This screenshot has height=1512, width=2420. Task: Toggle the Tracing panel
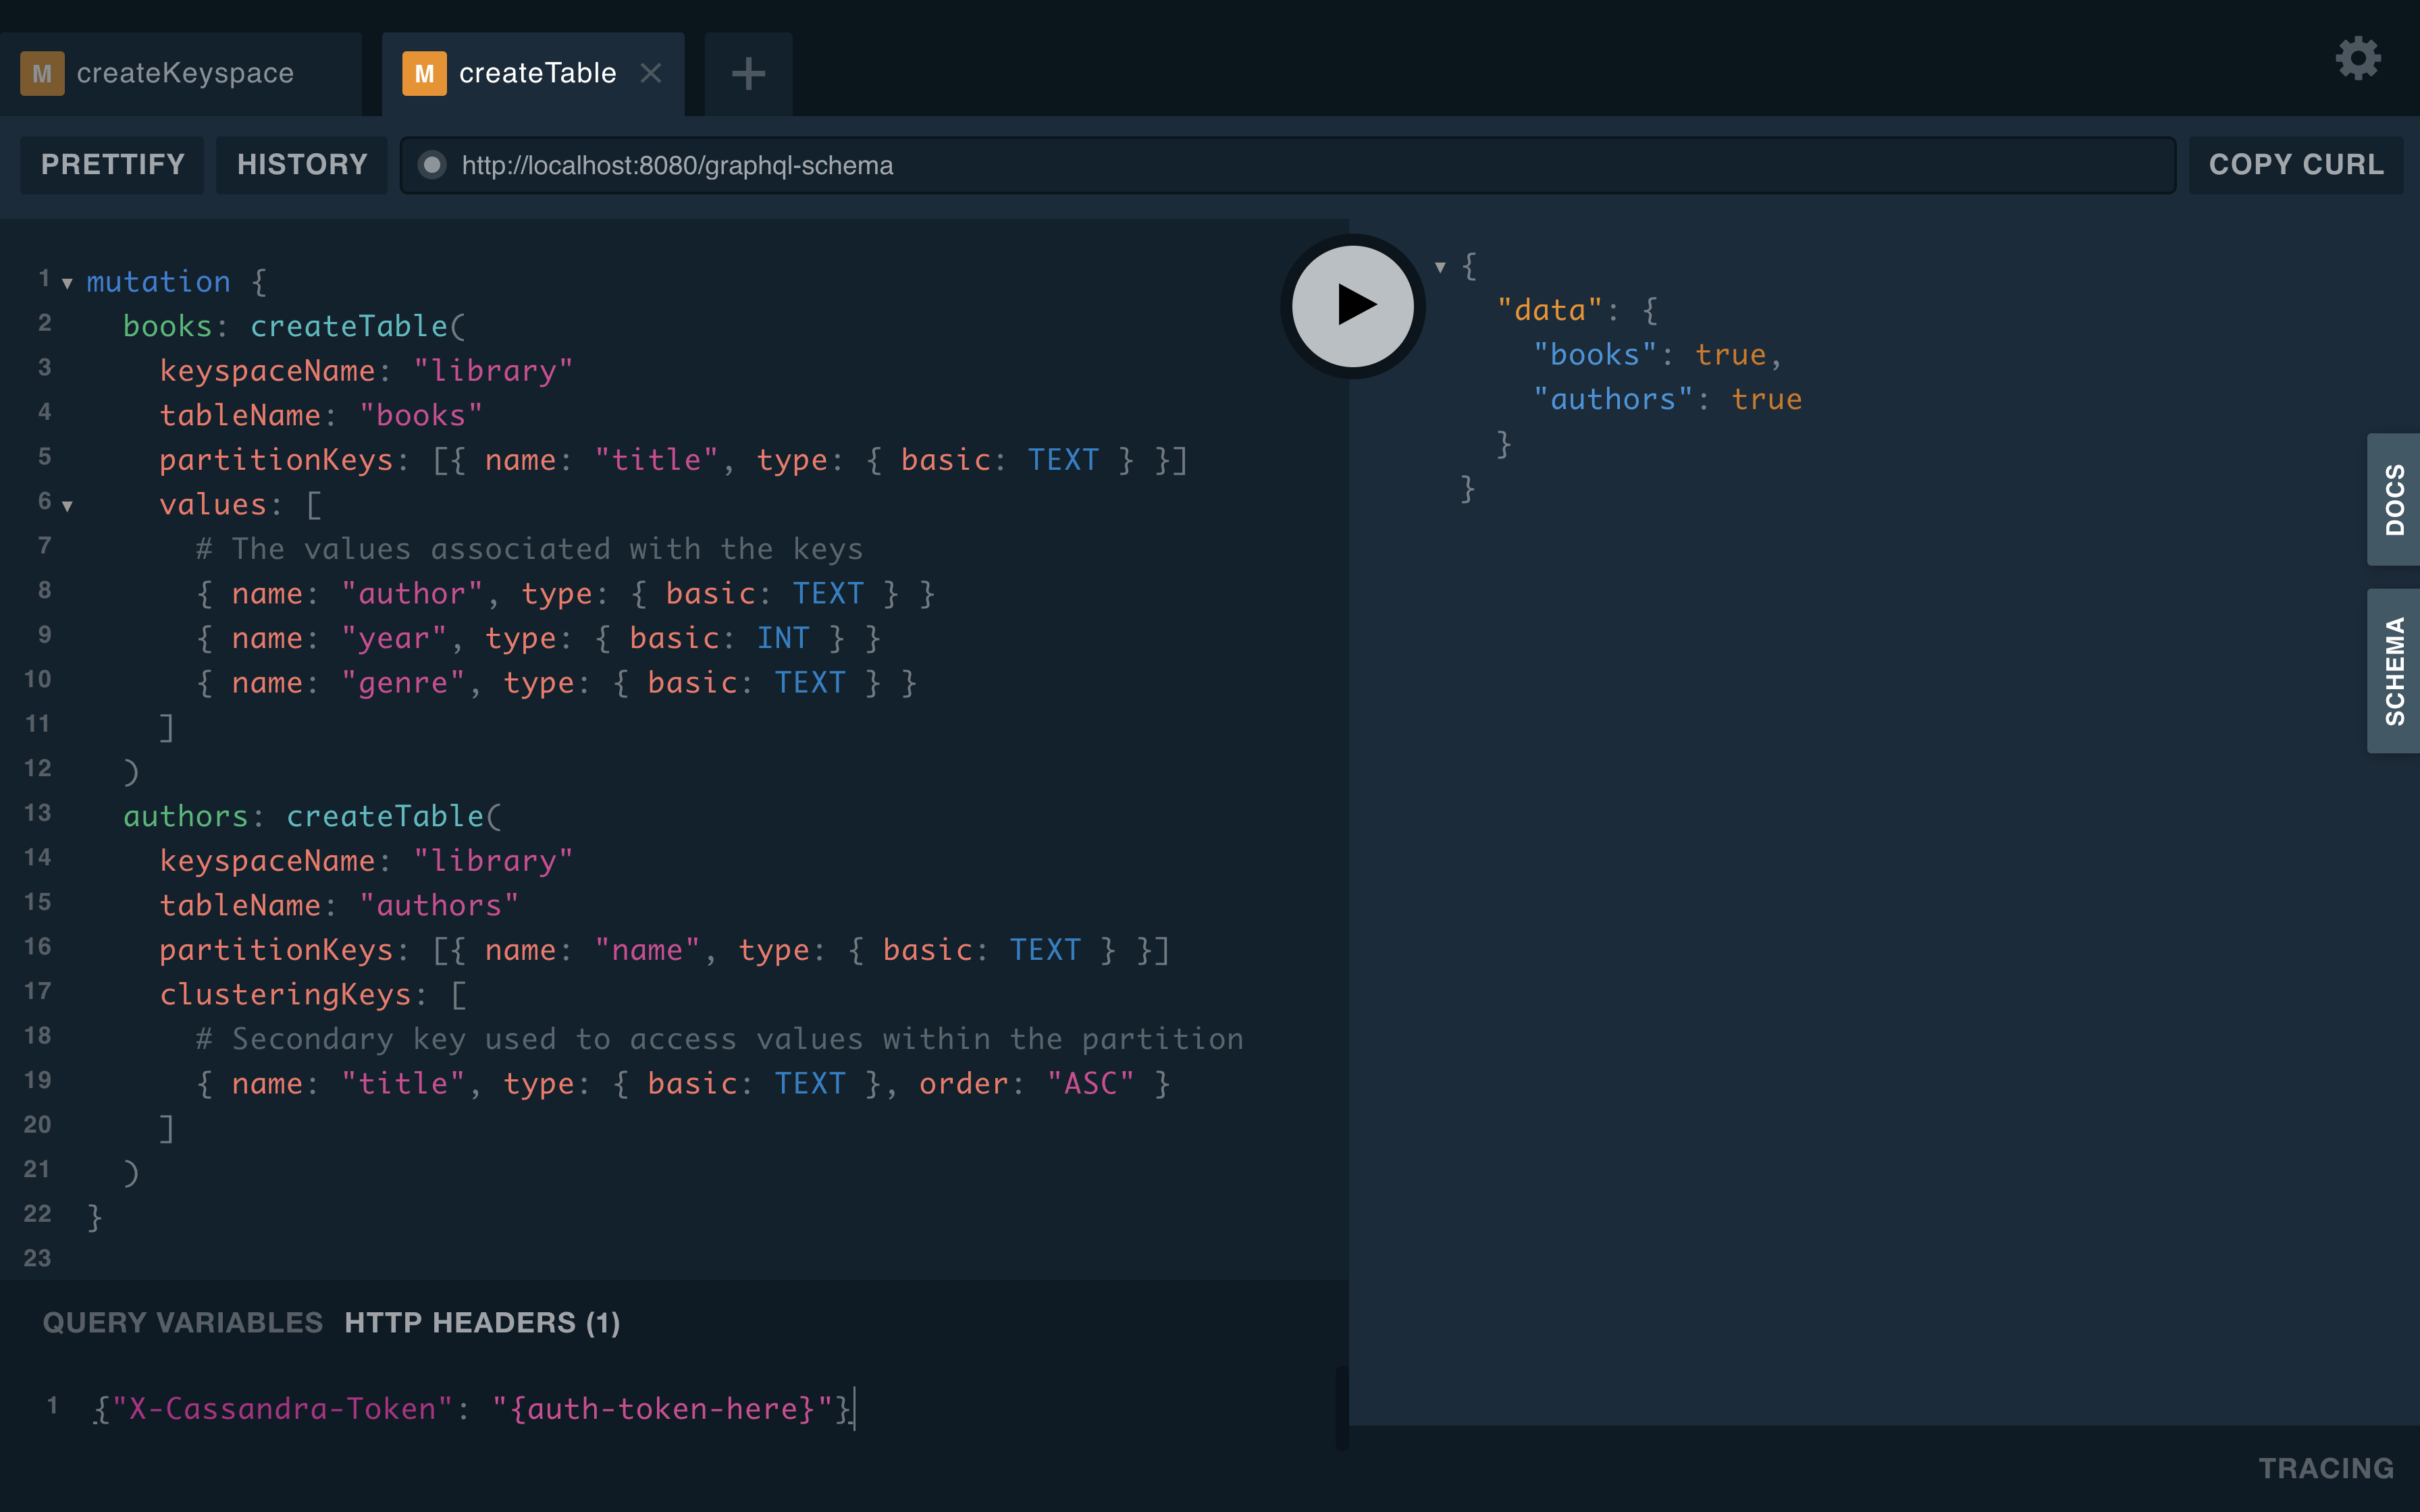(x=2325, y=1468)
